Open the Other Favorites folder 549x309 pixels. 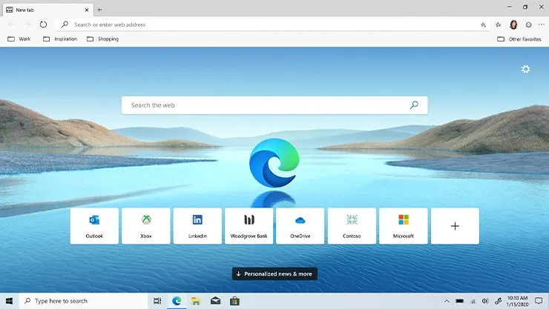(x=519, y=39)
